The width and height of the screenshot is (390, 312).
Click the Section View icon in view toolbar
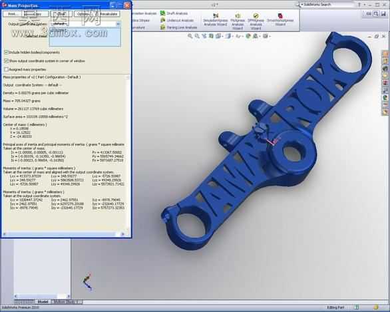pos(211,36)
